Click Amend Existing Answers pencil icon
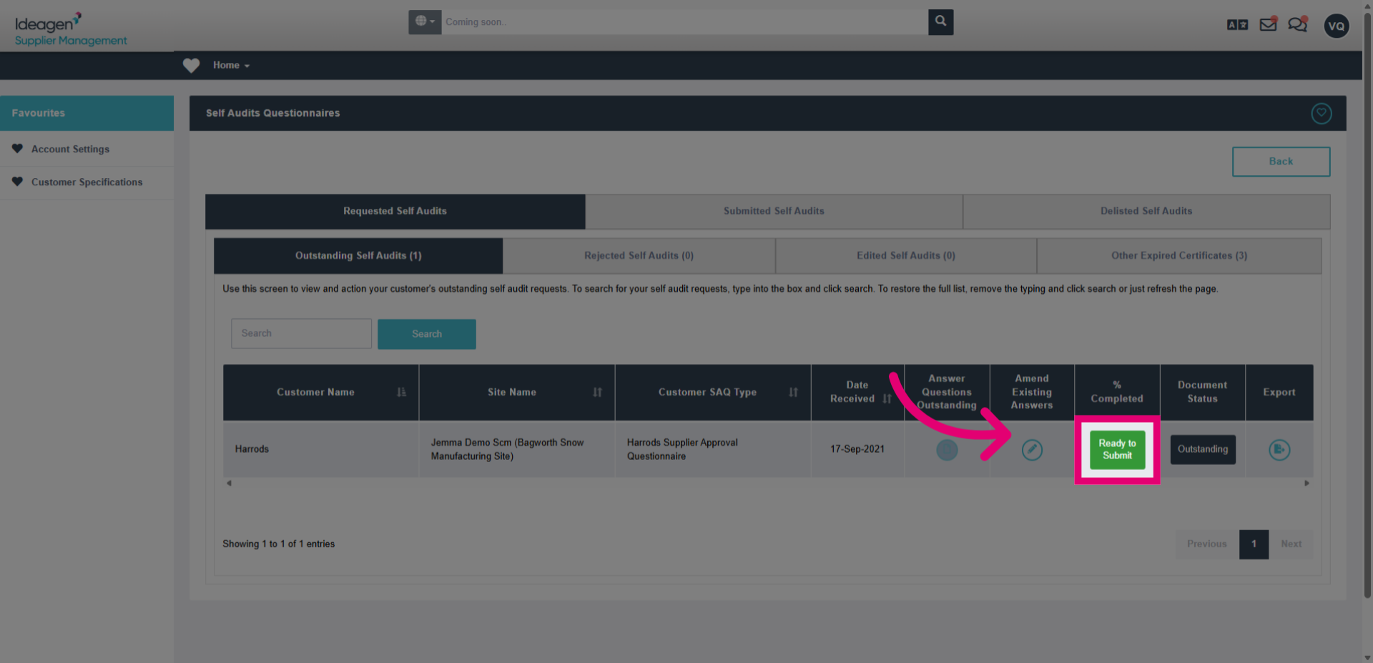Screen dimensions: 1373x663 coord(1032,450)
